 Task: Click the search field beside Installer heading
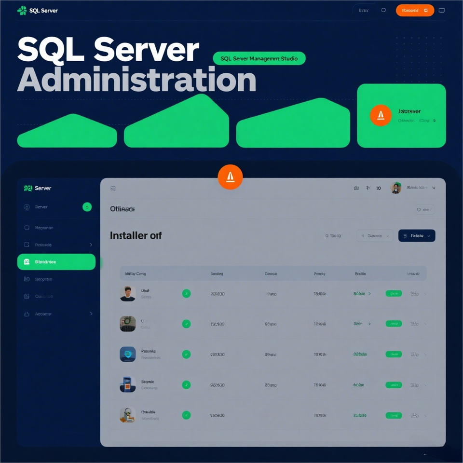(335, 236)
